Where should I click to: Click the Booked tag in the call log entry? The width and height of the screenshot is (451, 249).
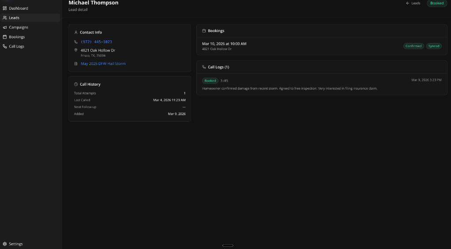210,81
